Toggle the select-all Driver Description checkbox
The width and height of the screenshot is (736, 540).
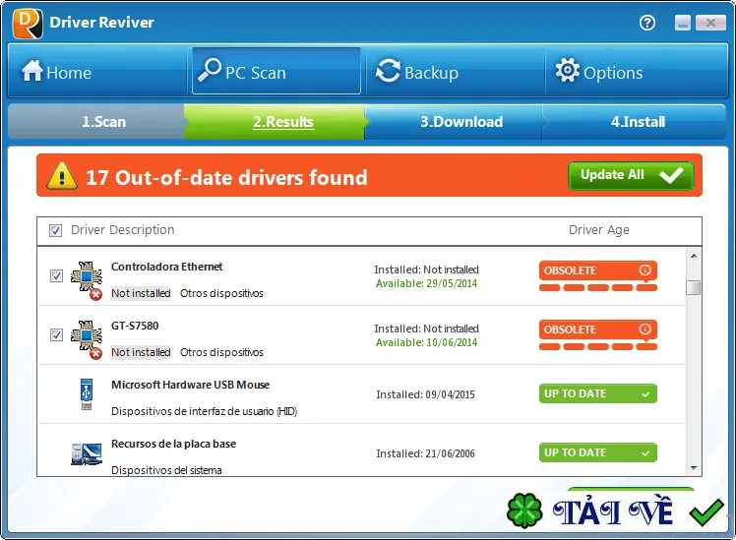tap(55, 230)
